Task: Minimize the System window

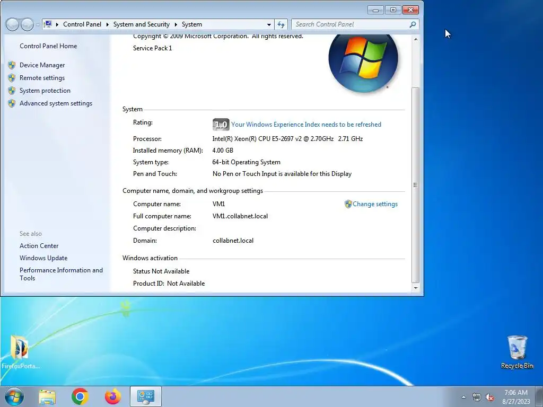Action: tap(375, 10)
